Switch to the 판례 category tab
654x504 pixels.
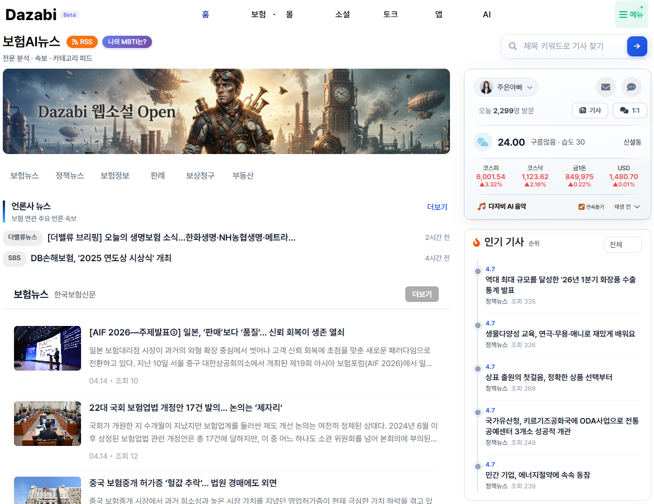158,176
